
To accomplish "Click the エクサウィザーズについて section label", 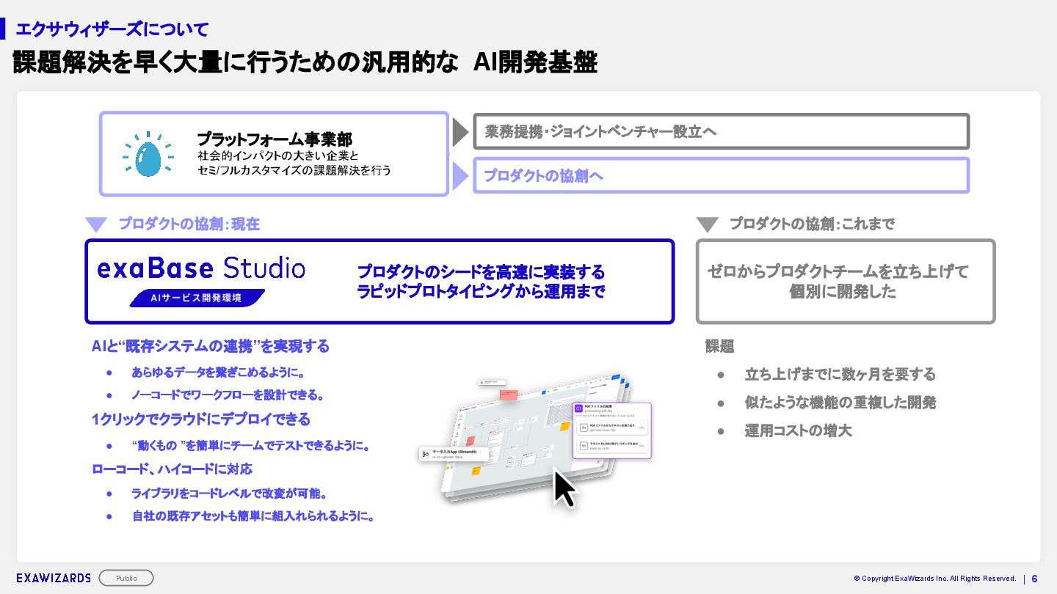I will [x=112, y=29].
